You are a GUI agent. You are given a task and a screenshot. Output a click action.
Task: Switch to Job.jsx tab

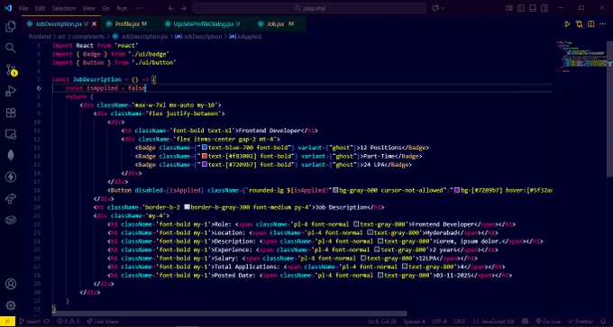point(275,24)
